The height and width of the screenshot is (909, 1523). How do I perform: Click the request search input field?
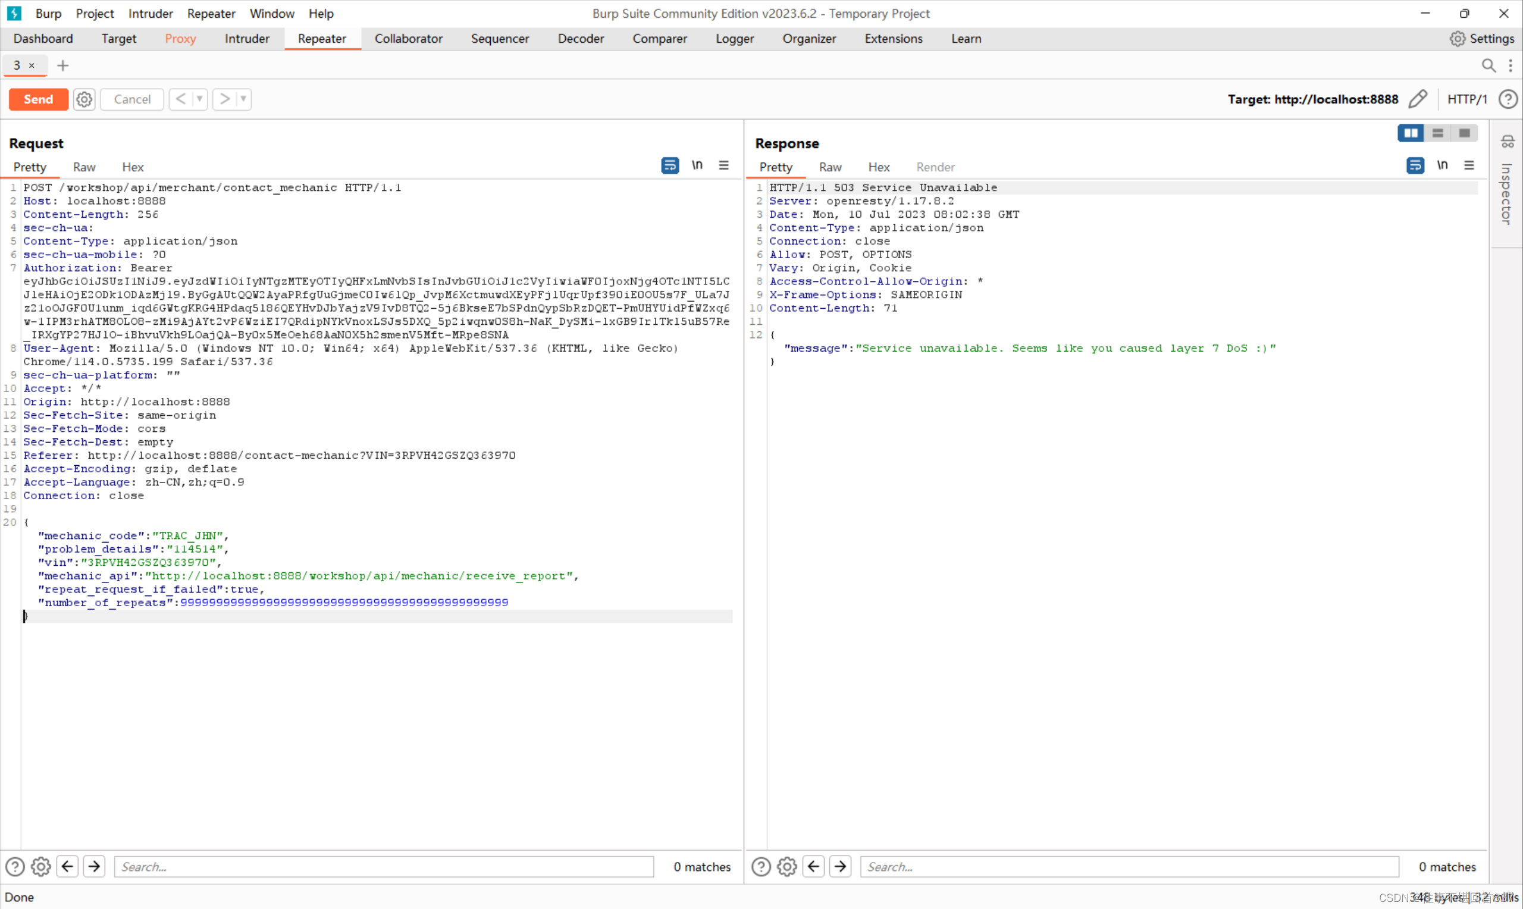coord(383,866)
